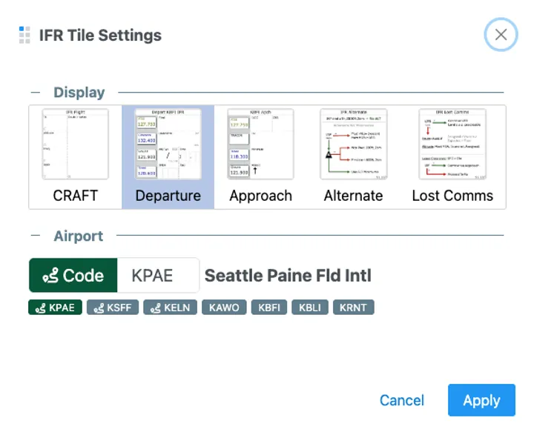Select the CRAFT display thumbnail
Screen dimensions: 534x435
[75, 156]
